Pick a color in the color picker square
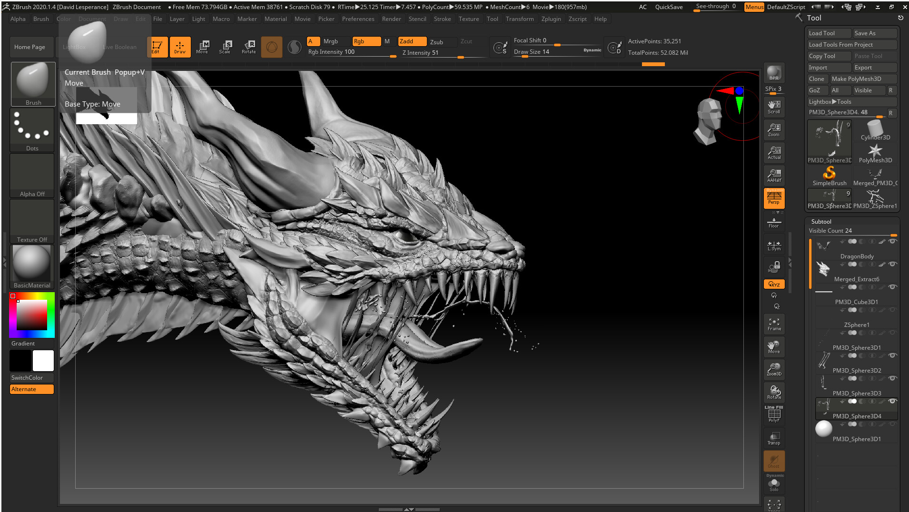Viewport: 909px width, 512px height. pos(32,315)
